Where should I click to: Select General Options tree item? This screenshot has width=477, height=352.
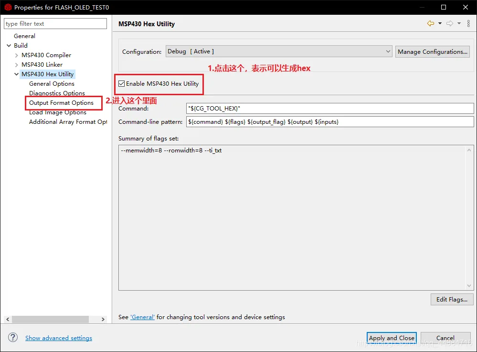coord(52,84)
